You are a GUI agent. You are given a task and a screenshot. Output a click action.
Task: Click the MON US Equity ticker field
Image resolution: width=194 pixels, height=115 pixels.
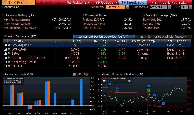click(18, 2)
